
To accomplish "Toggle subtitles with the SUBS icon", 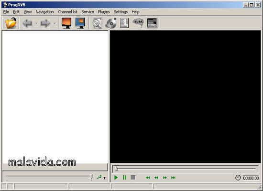I will pos(138,22).
